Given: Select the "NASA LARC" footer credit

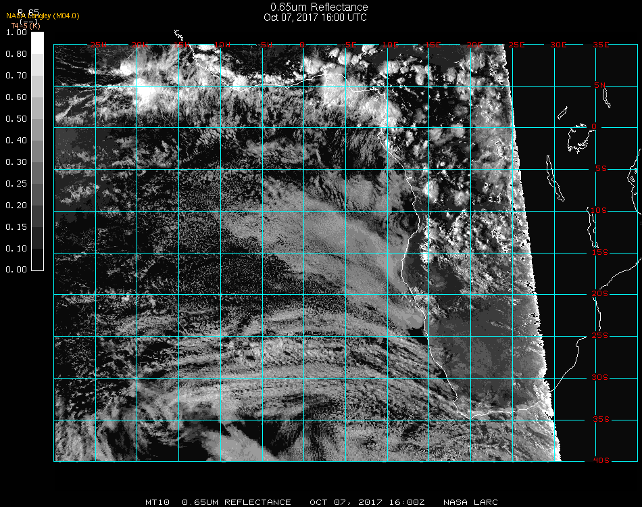Looking at the screenshot, I should (x=470, y=502).
